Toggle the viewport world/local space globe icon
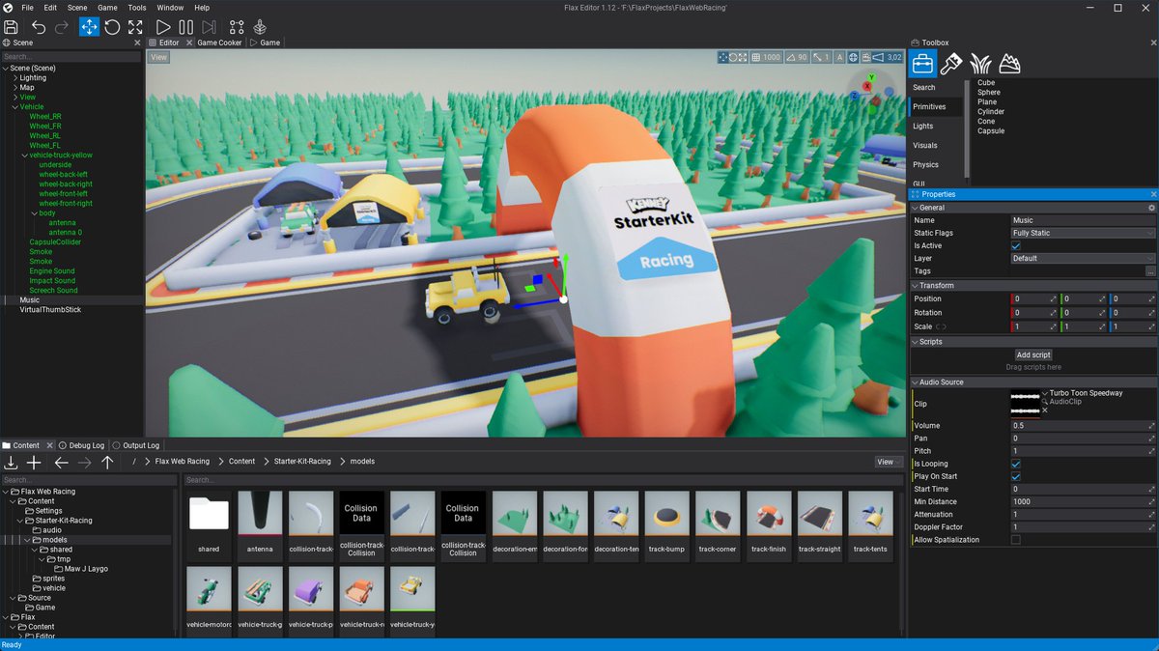The height and width of the screenshot is (651, 1159). click(853, 57)
